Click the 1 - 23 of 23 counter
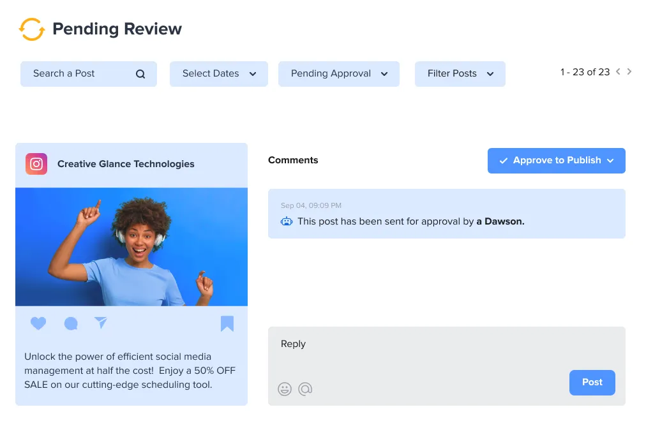 [x=585, y=72]
